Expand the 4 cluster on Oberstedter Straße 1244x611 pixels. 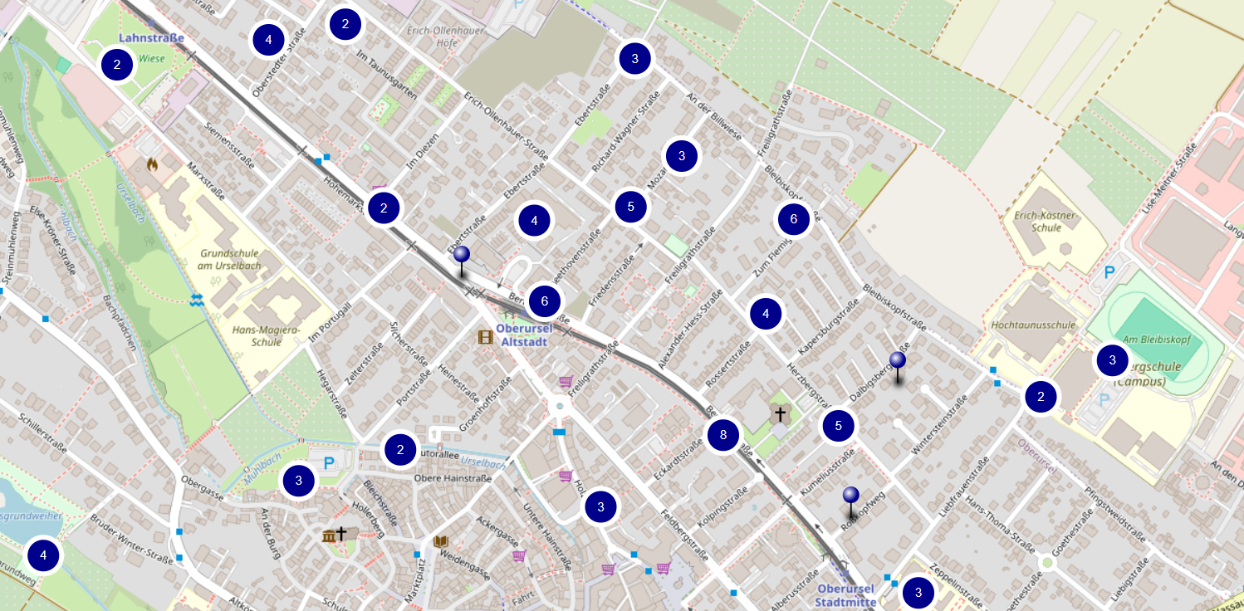click(268, 39)
